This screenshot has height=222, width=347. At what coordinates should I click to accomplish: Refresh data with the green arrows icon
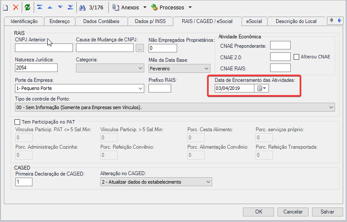tap(27, 8)
